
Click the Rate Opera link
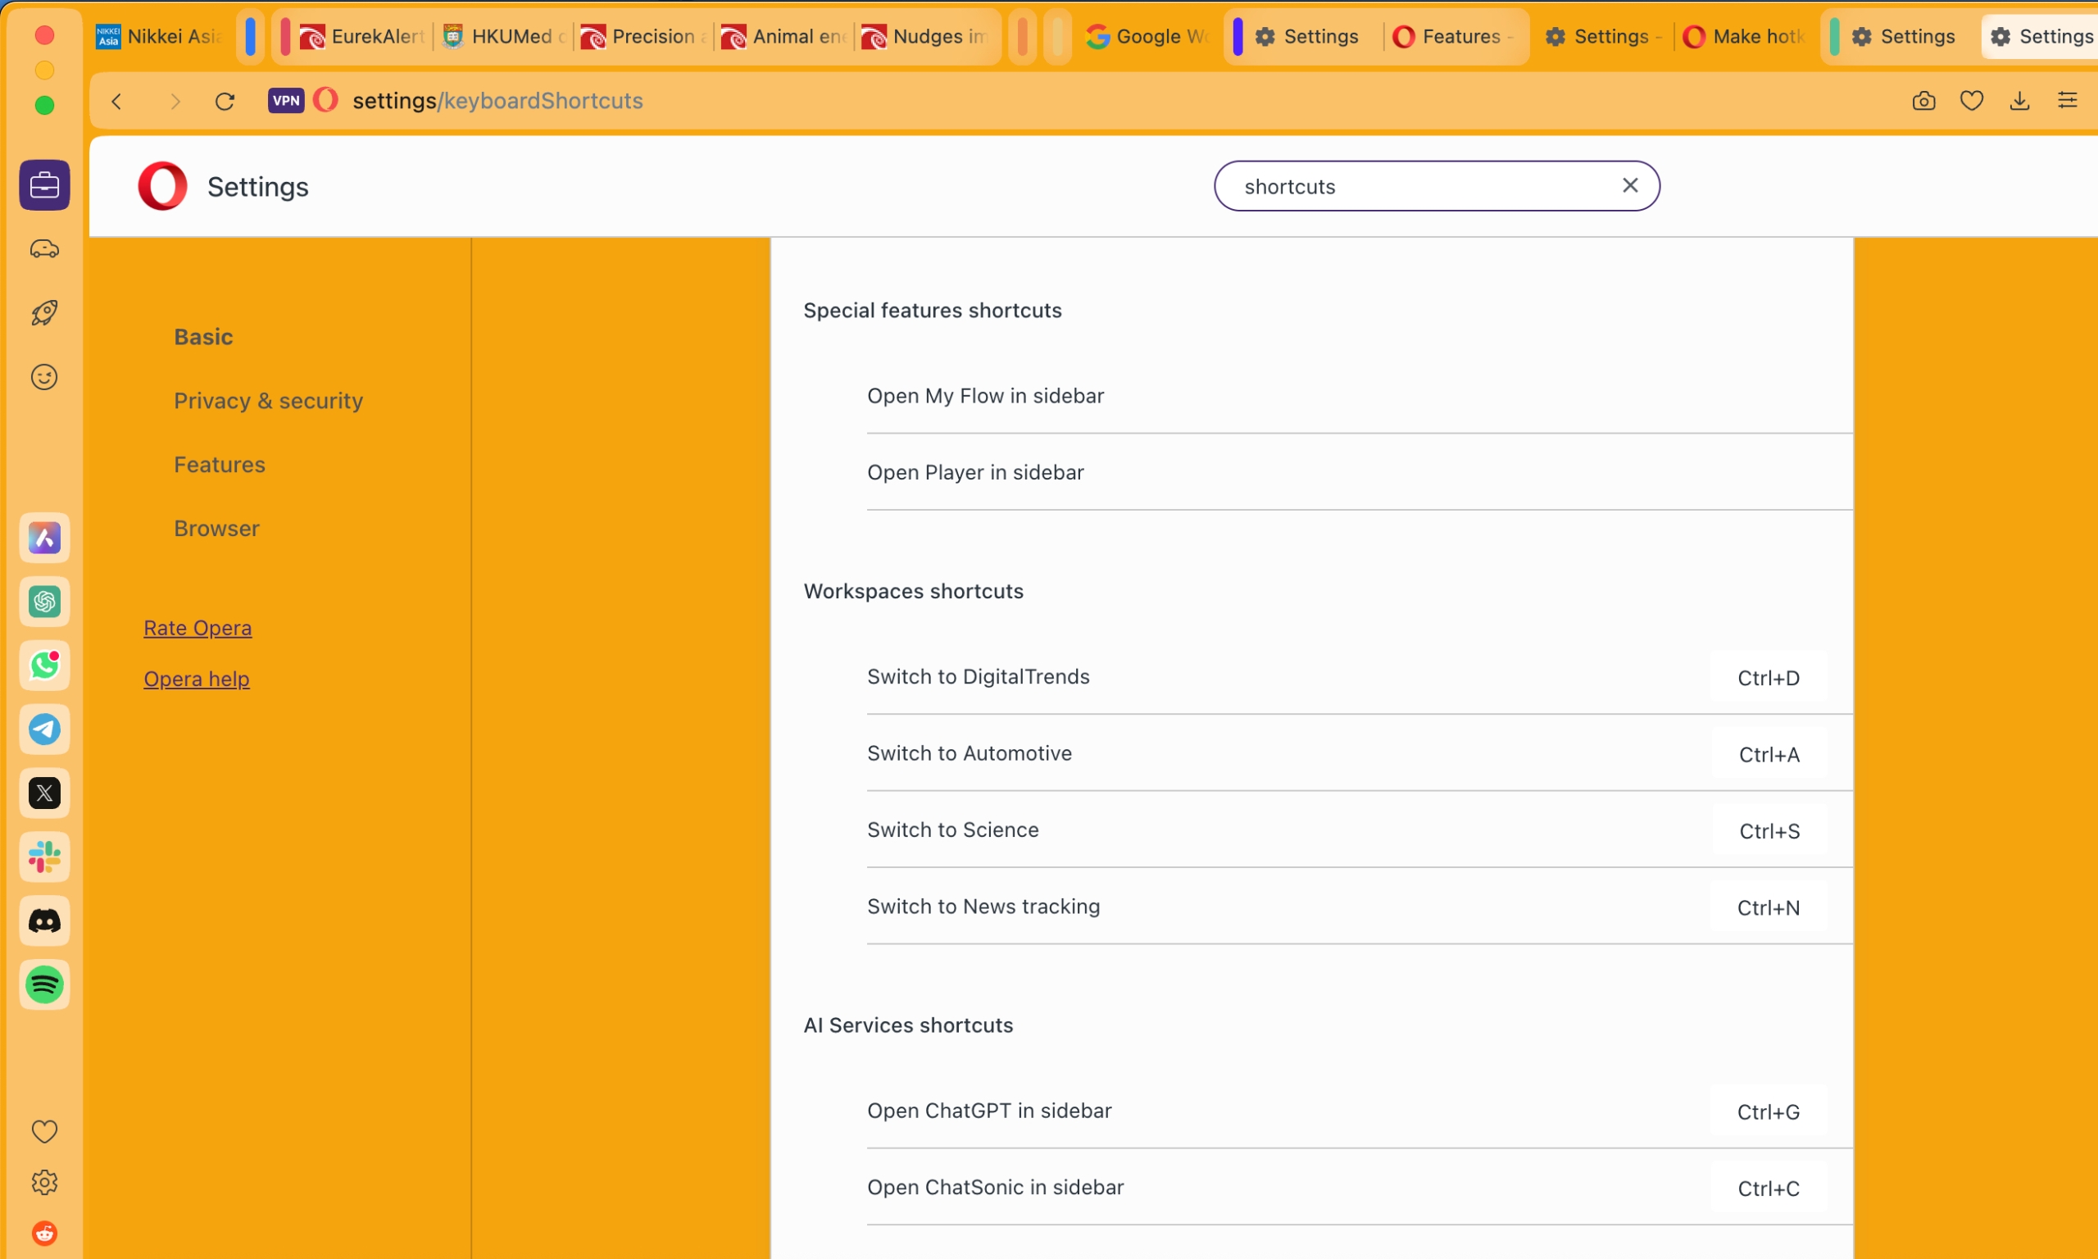point(198,628)
